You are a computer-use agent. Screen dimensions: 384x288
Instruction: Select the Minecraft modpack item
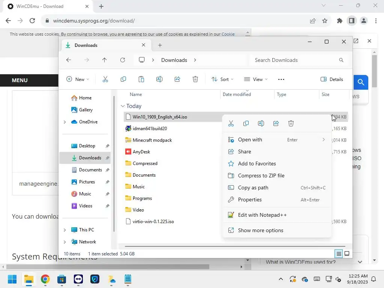(x=152, y=140)
